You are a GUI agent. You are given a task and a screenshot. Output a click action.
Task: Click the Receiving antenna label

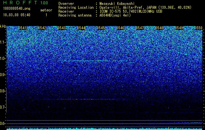tap(75, 15)
